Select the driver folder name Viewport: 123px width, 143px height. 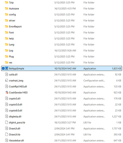point(12,21)
